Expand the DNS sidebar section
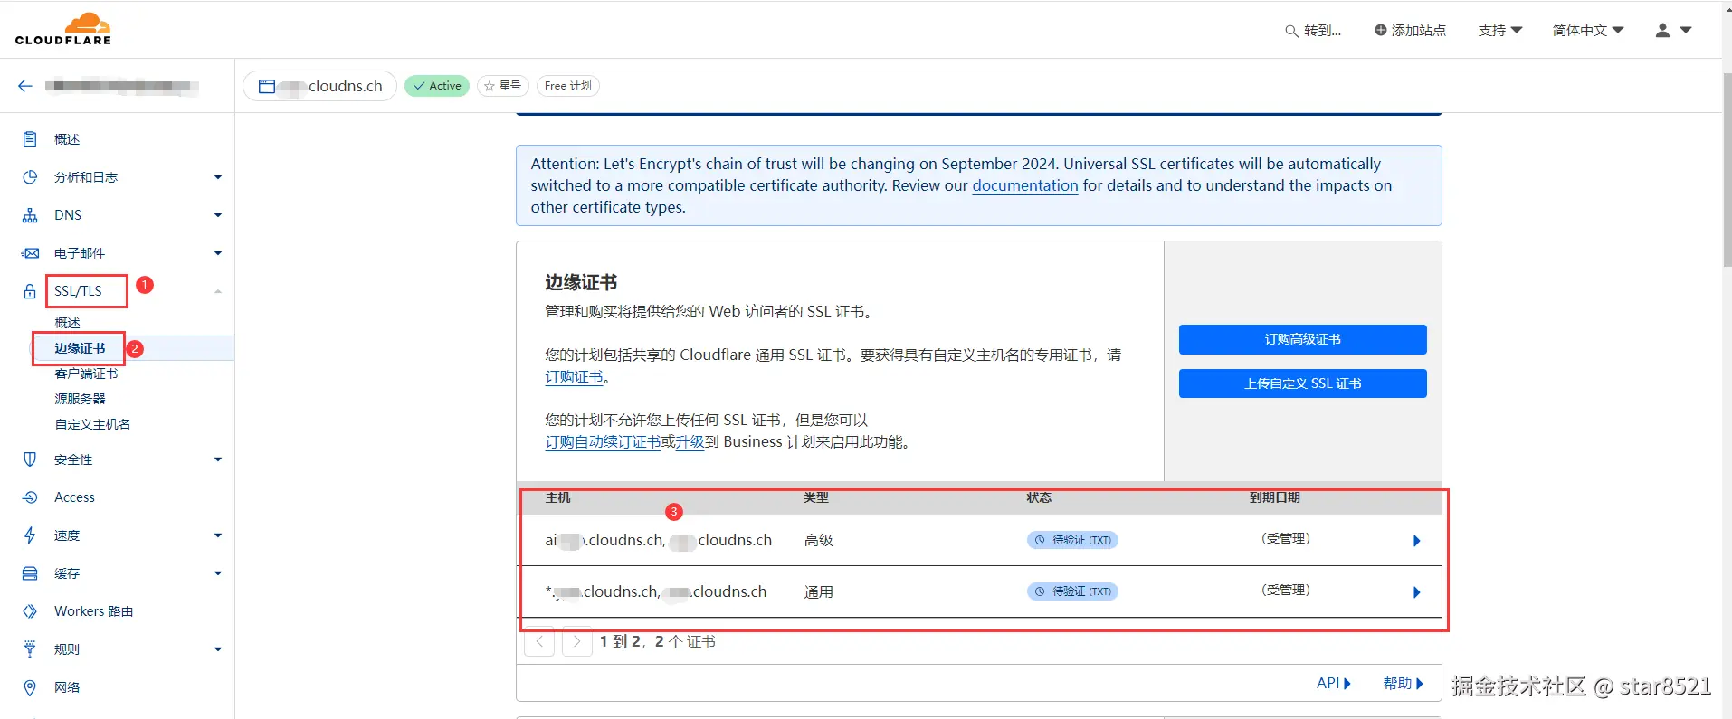 [218, 215]
